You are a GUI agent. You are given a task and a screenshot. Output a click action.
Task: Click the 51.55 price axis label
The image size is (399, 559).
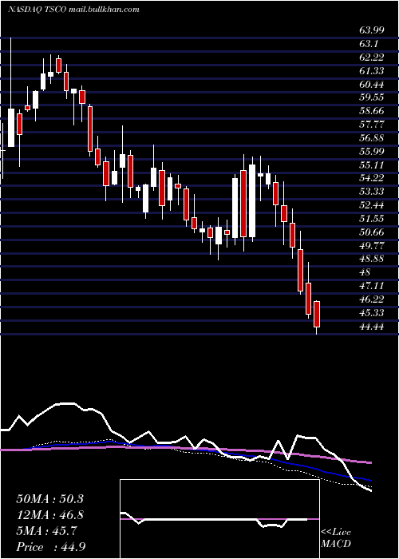coord(372,219)
